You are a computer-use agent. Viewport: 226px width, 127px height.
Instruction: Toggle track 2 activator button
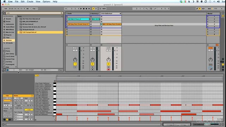(93, 64)
